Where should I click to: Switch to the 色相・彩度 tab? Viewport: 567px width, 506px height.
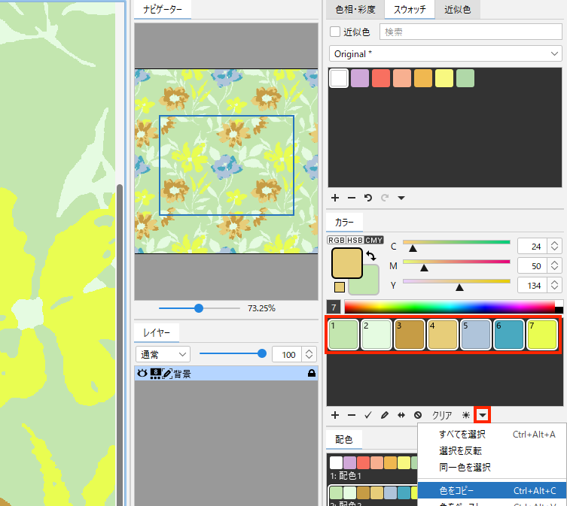[x=355, y=9]
